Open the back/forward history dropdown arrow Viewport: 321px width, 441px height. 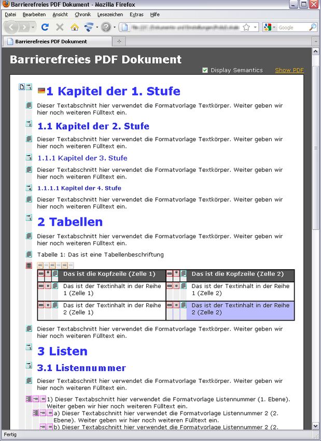pyautogui.click(x=33, y=27)
